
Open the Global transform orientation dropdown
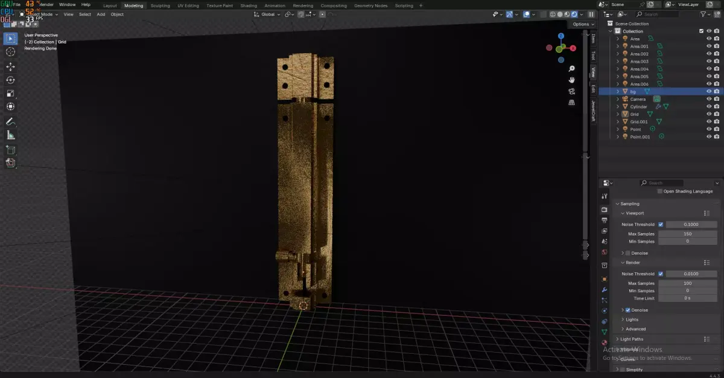[267, 14]
